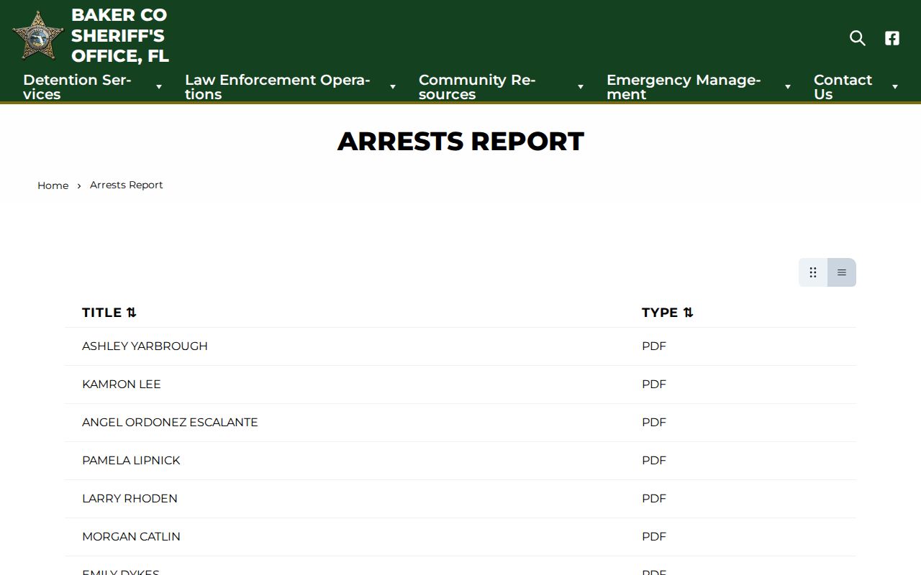Expand the Law Enforcement Operations arrow
Image resolution: width=921 pixels, height=575 pixels.
393,87
